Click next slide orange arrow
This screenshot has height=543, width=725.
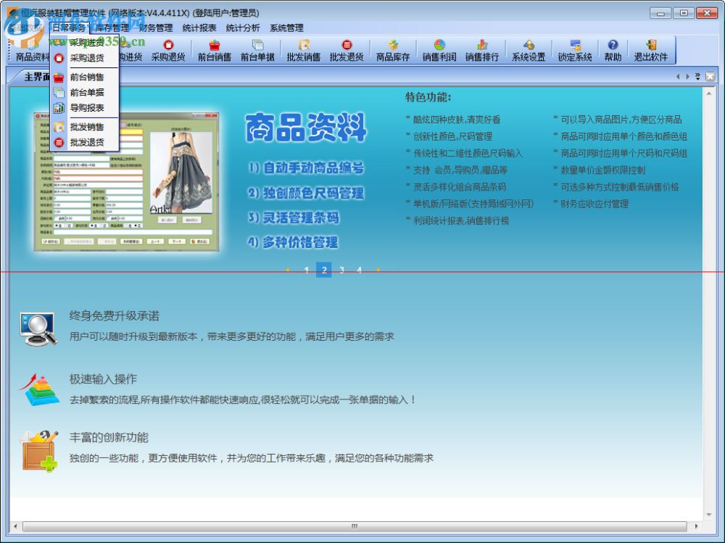click(x=378, y=270)
